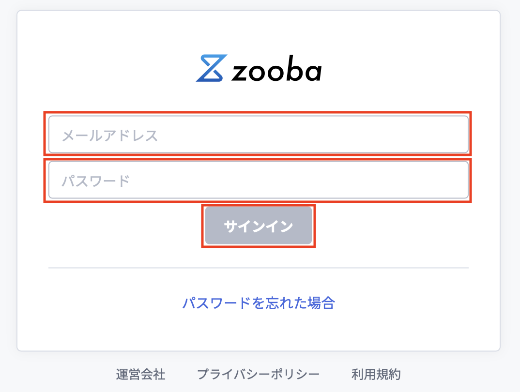This screenshot has width=520, height=392.
Task: Click the forgot password link
Action: click(x=260, y=303)
